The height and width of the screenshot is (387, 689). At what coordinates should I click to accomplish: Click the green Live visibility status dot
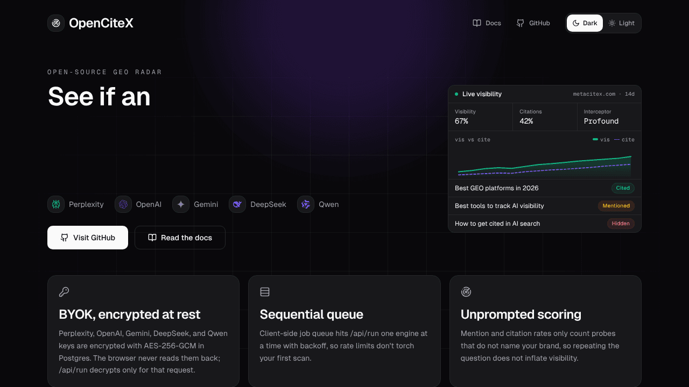click(x=456, y=94)
